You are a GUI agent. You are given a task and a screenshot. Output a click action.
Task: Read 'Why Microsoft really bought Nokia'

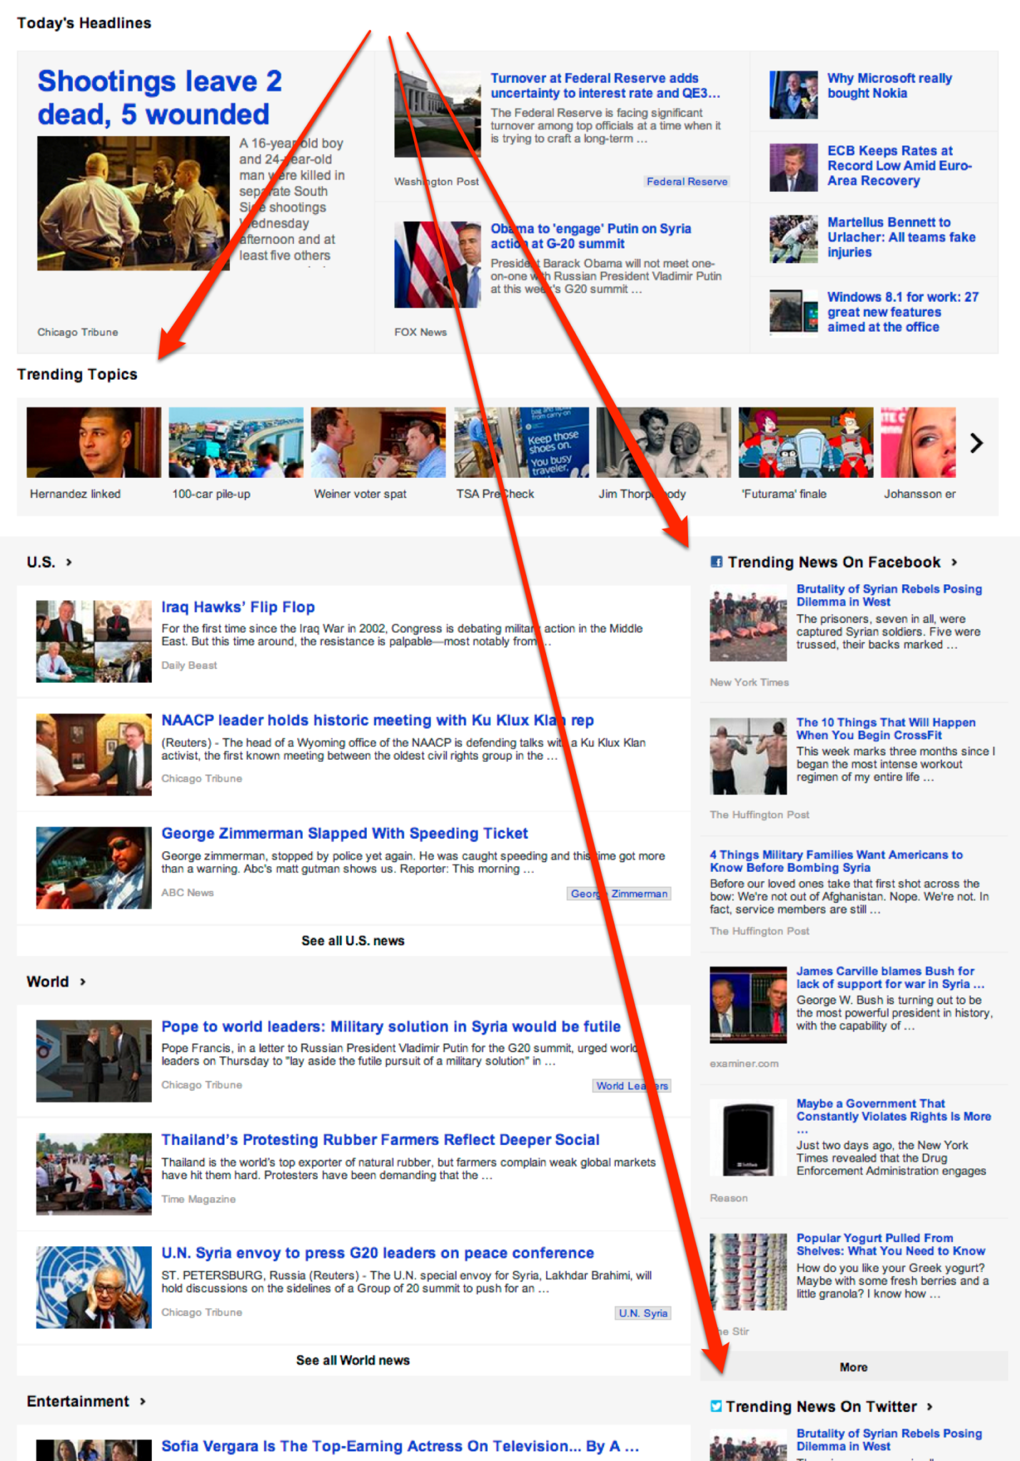click(889, 86)
